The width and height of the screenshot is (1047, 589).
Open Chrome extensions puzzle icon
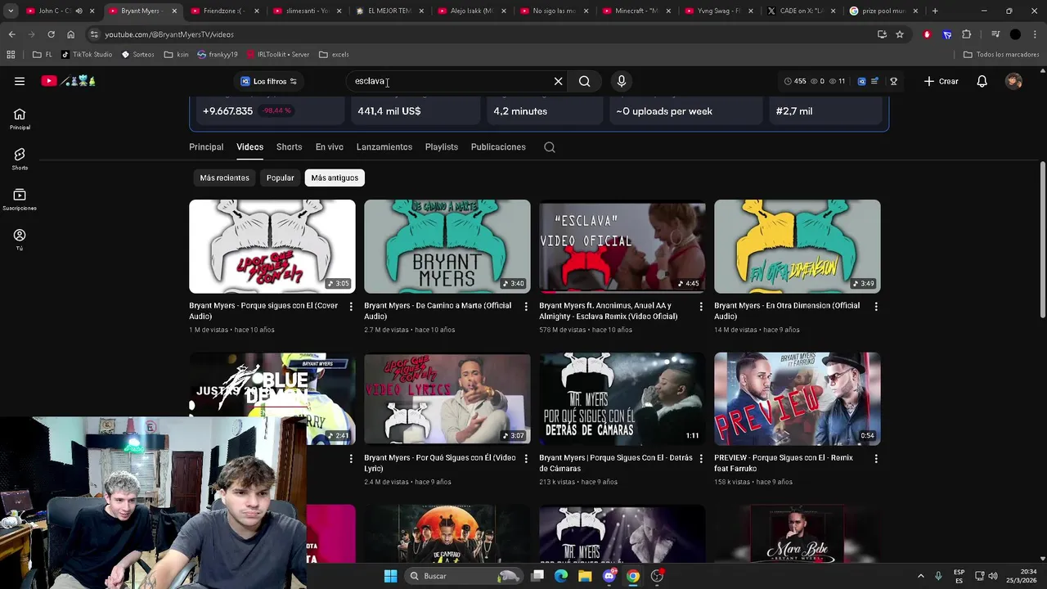[x=967, y=34]
